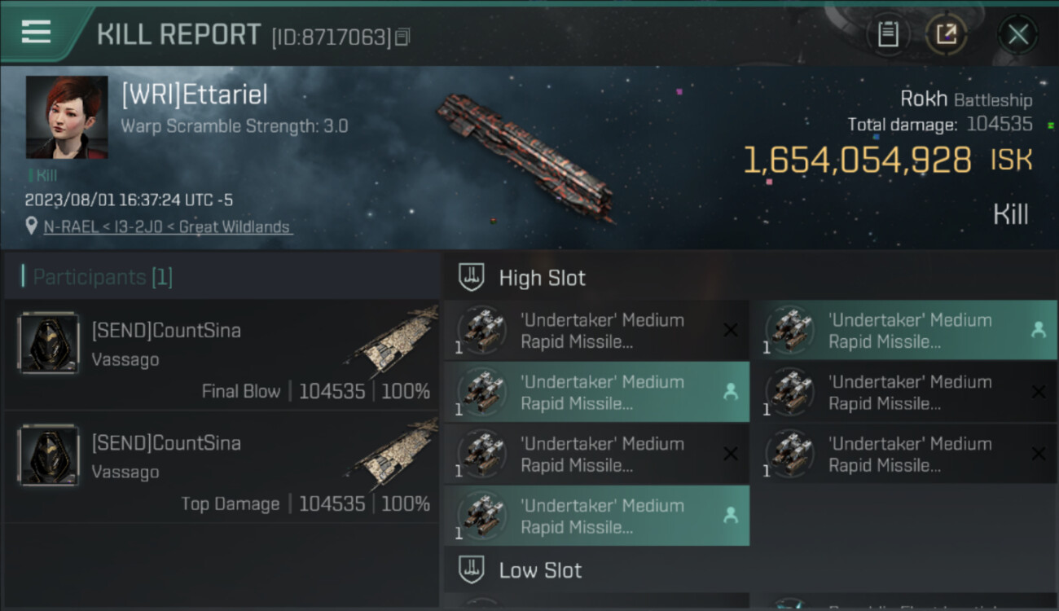Copy the kill report ID
This screenshot has height=611, width=1059.
[x=402, y=37]
